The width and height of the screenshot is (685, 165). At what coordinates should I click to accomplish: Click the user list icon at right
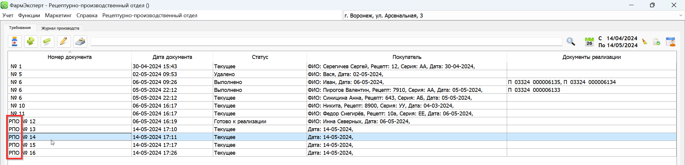coord(670,42)
